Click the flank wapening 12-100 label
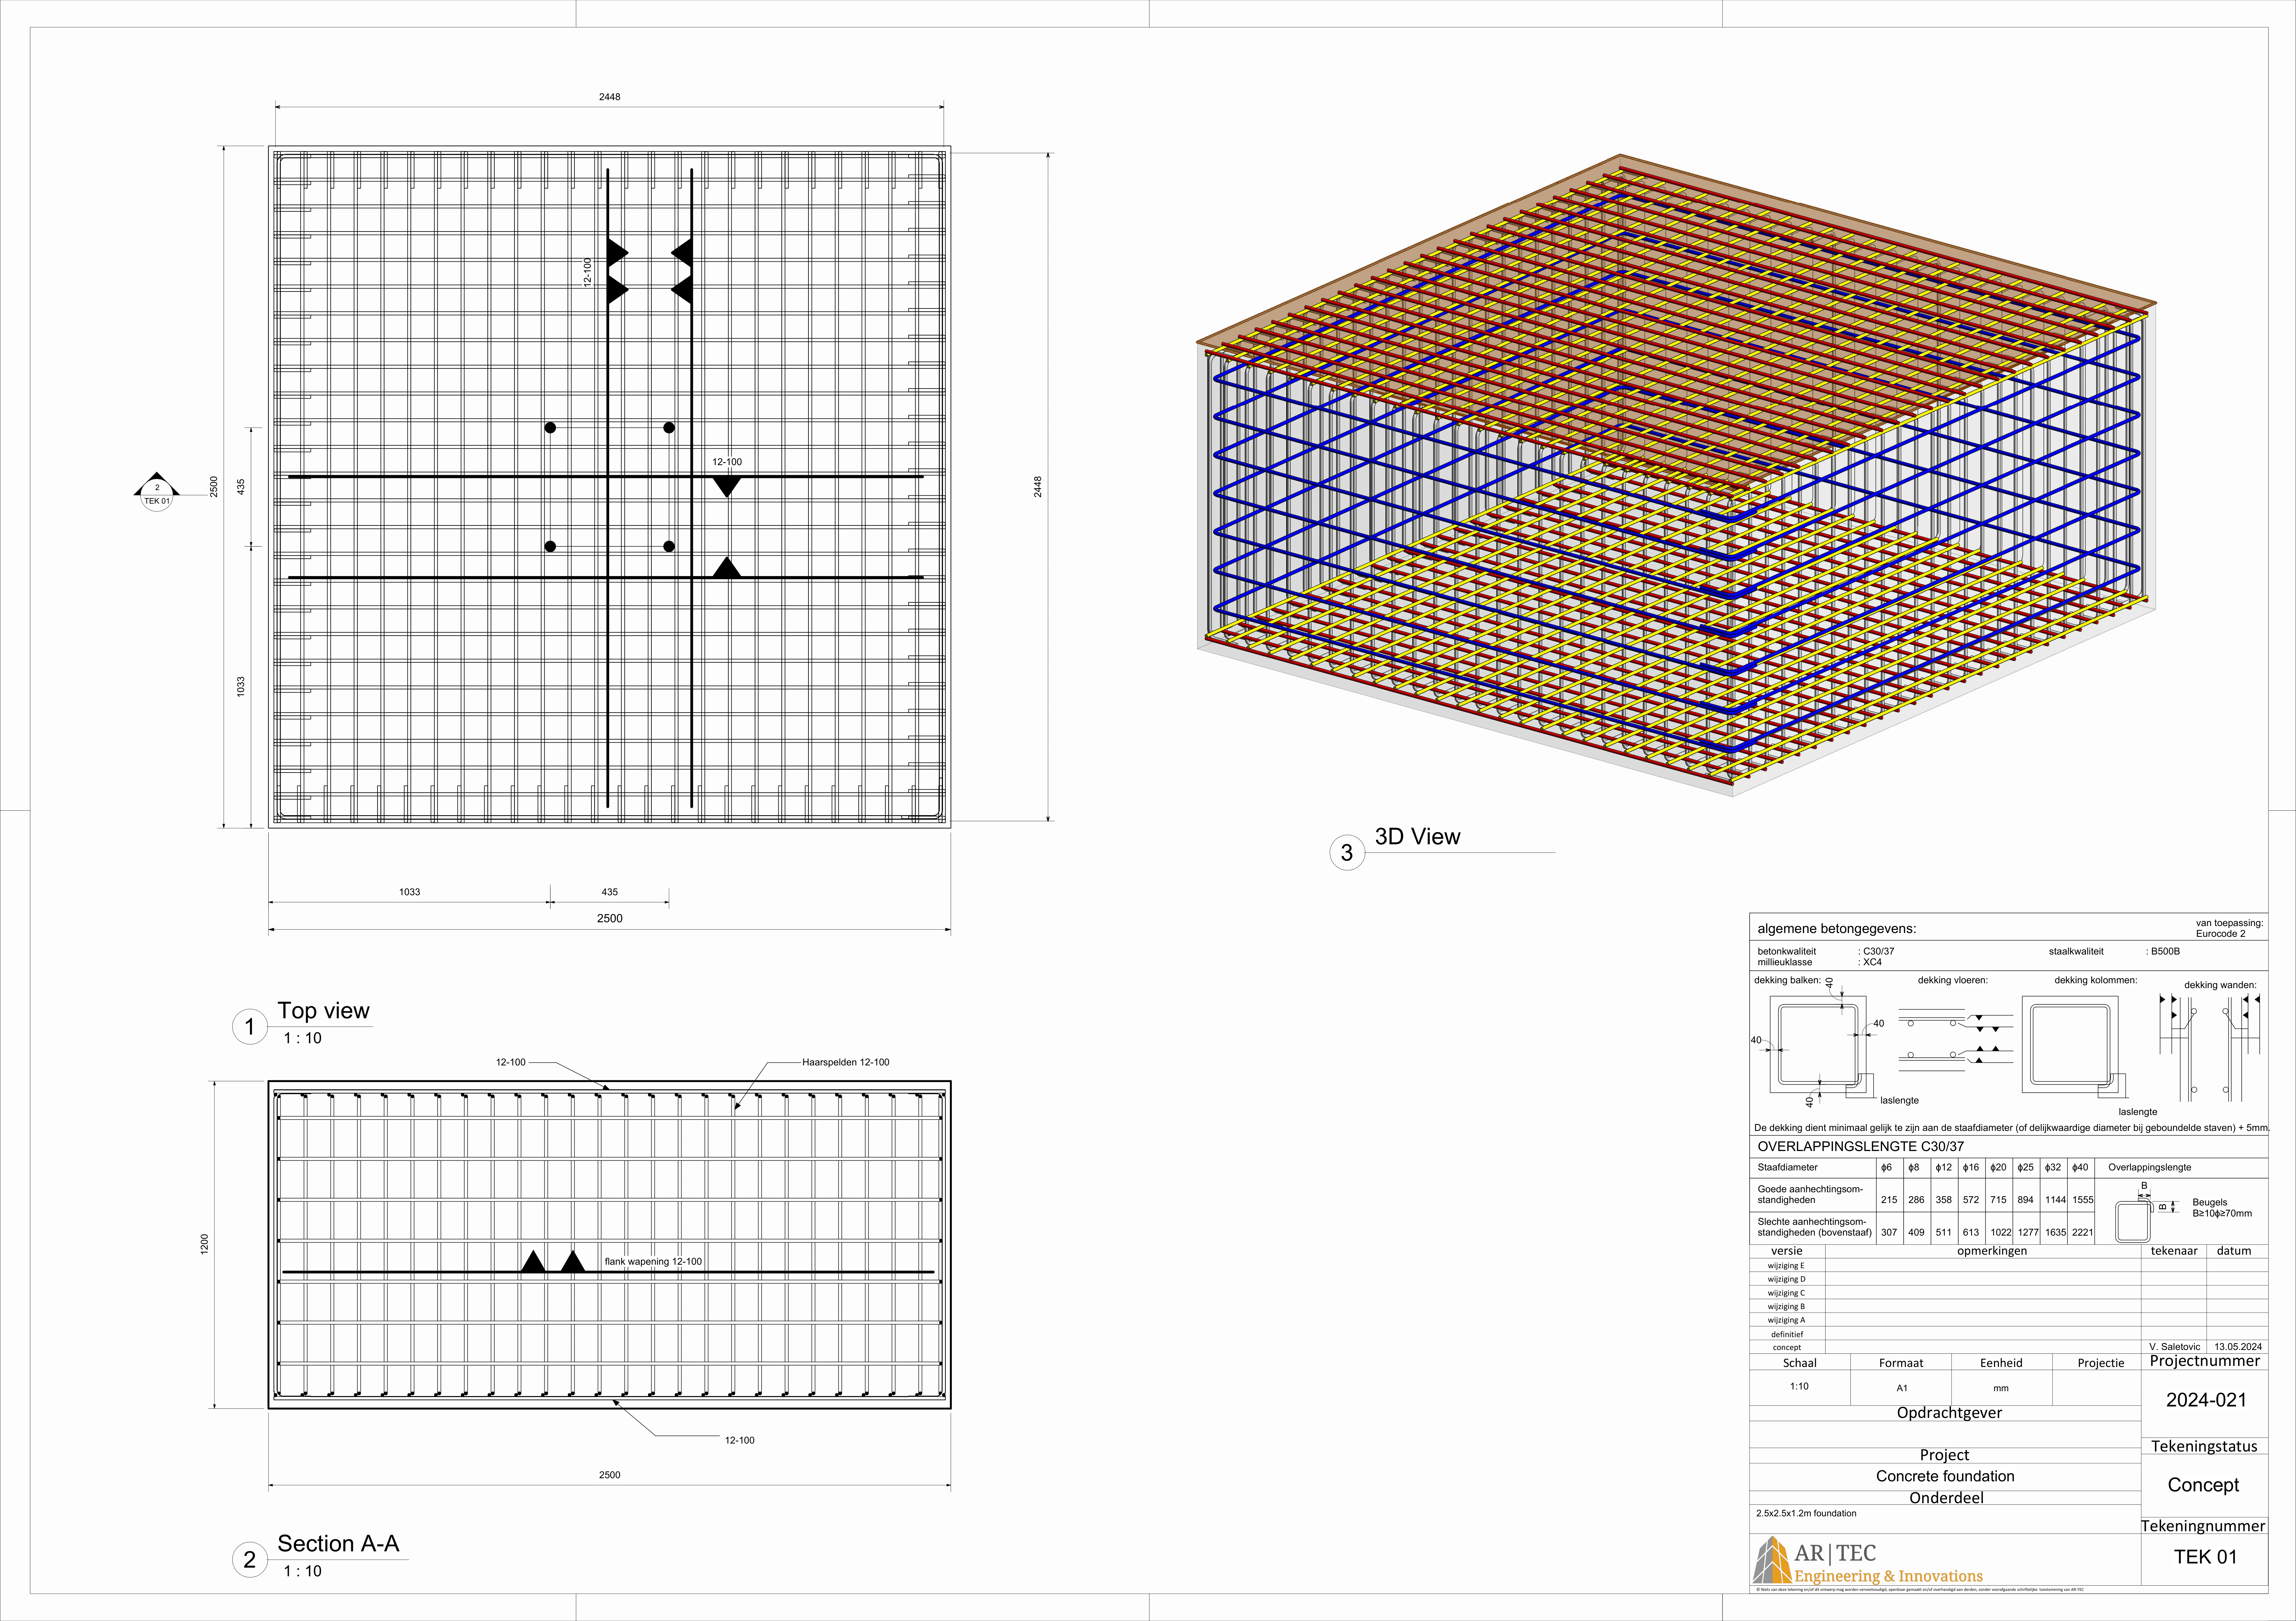The height and width of the screenshot is (1621, 2296). pyautogui.click(x=653, y=1262)
